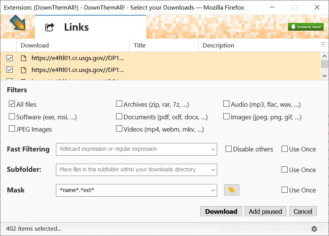Select the first https://e4ftl01.cr.usgs.gov link row
This screenshot has width=329, height=236.
click(x=160, y=58)
